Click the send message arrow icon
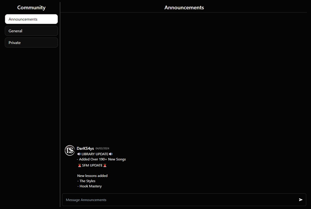The image size is (311, 209). pos(301,200)
